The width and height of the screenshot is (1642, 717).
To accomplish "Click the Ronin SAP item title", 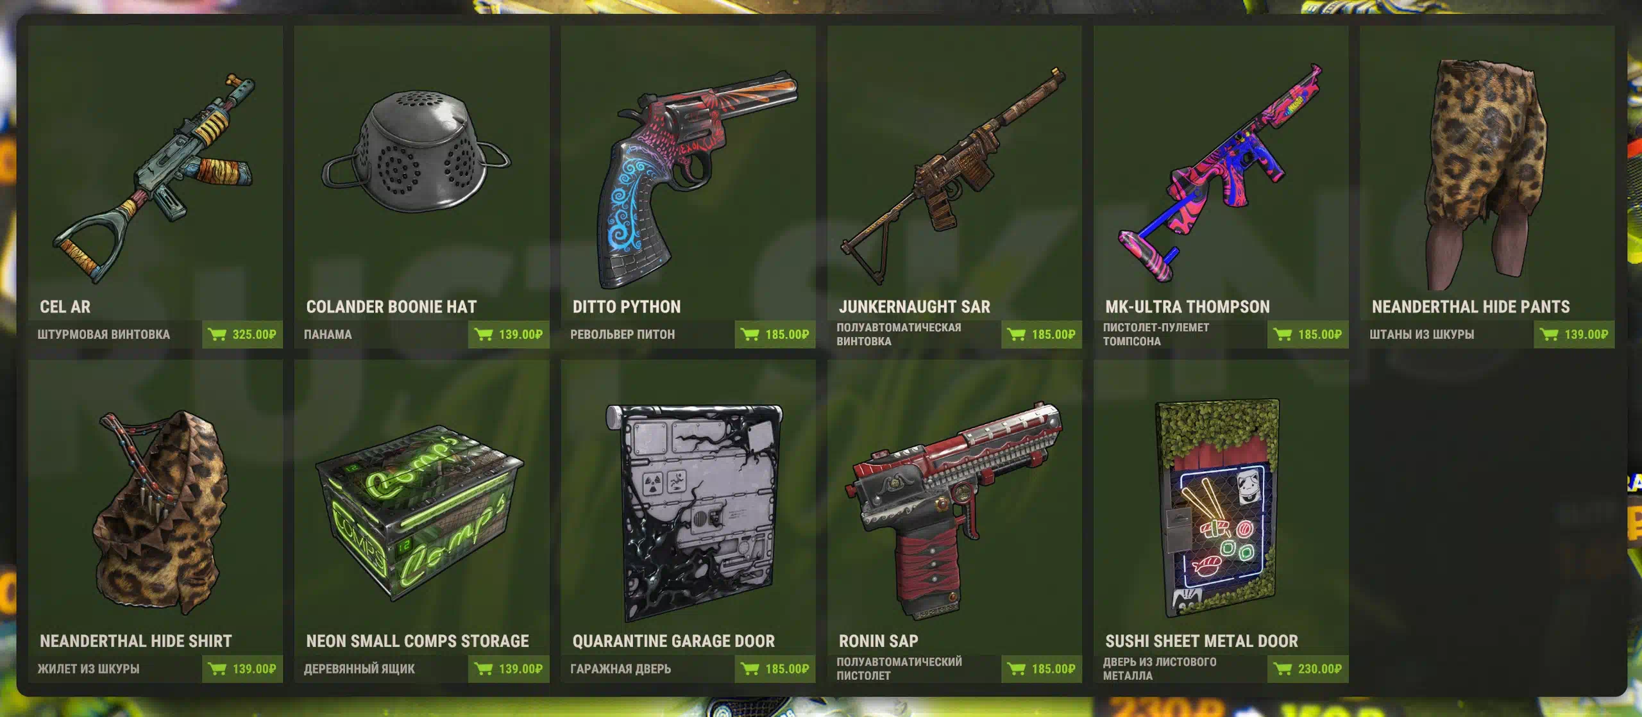I will tap(878, 641).
